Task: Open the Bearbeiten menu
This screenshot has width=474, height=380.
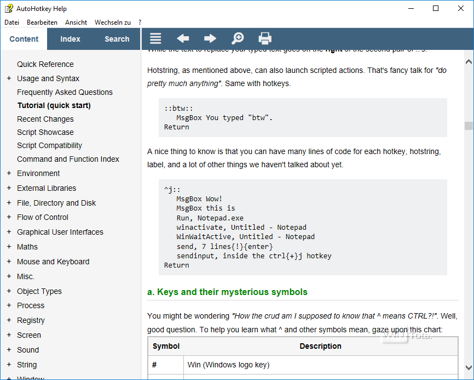Action: 42,22
